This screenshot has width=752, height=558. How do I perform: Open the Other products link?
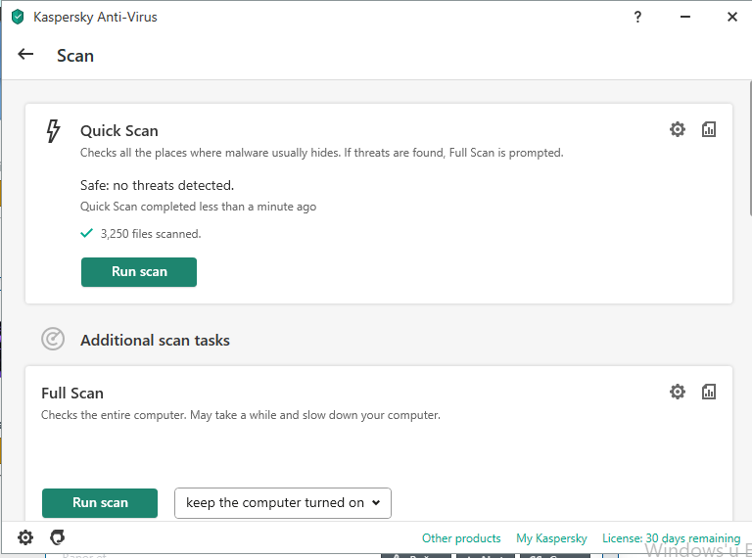point(461,538)
